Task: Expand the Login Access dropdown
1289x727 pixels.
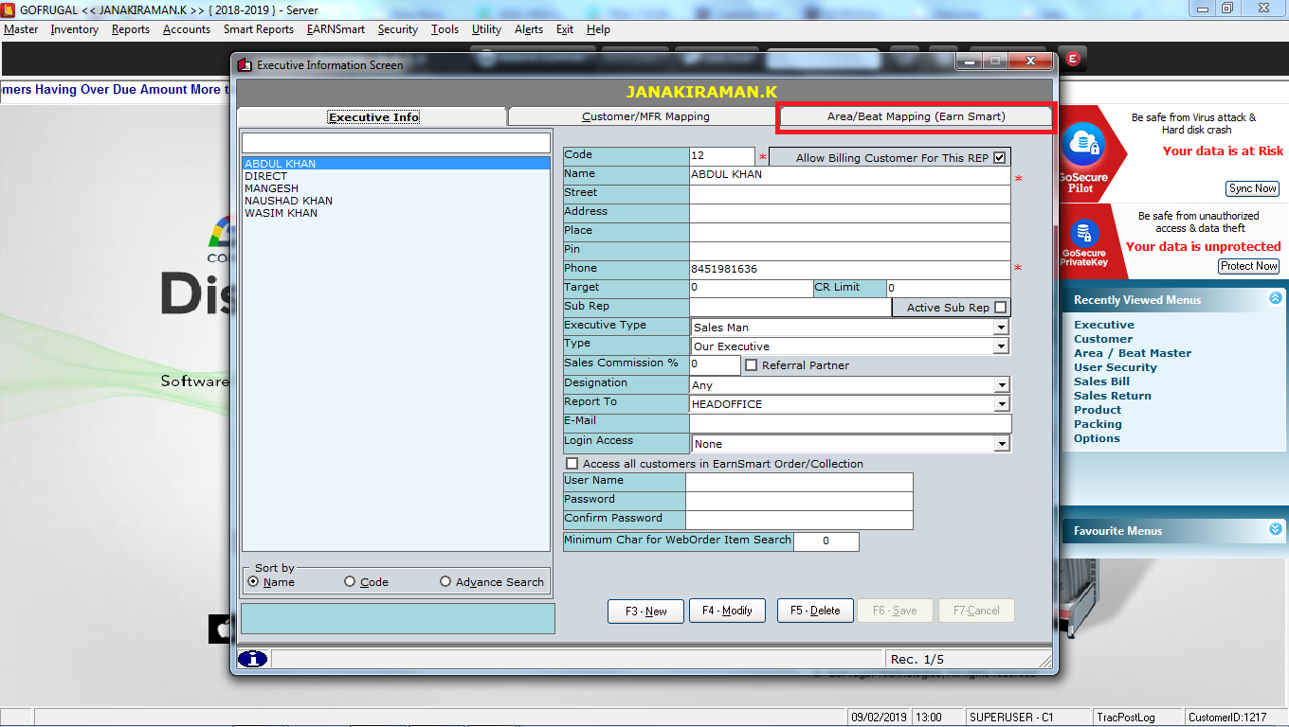Action: coord(1000,444)
